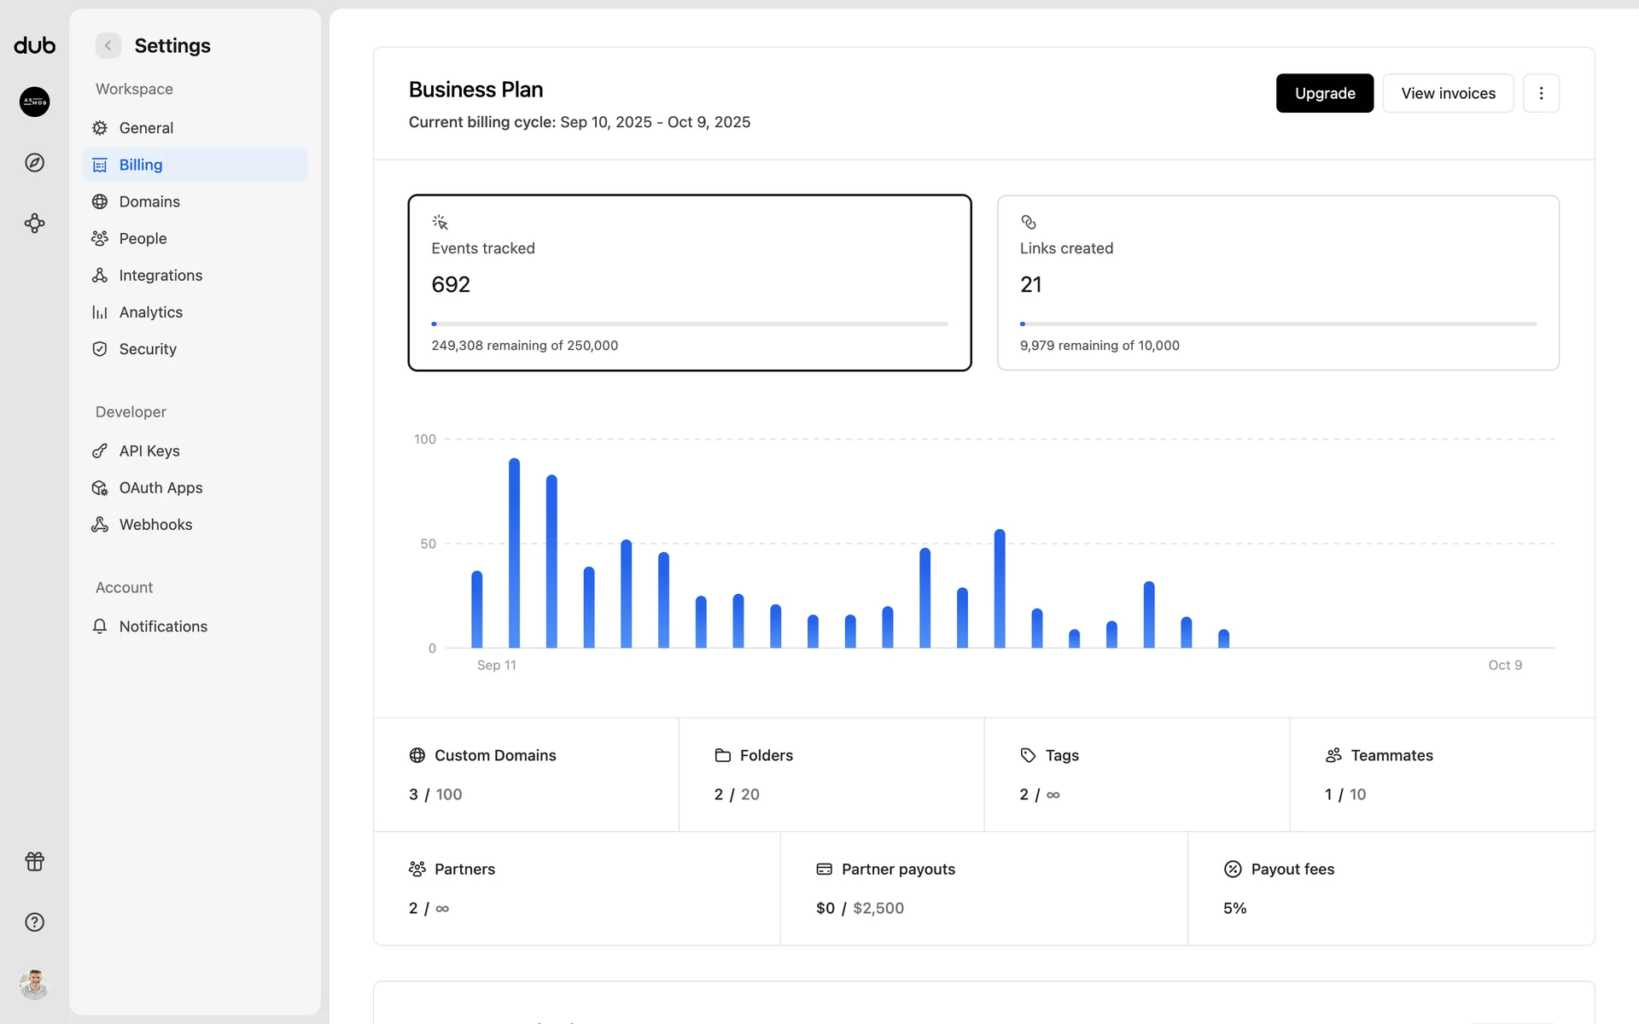Open the help question mark icon
The image size is (1639, 1024).
pyautogui.click(x=34, y=922)
